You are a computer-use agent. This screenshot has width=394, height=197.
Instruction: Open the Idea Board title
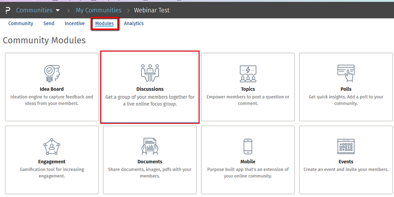click(x=52, y=89)
